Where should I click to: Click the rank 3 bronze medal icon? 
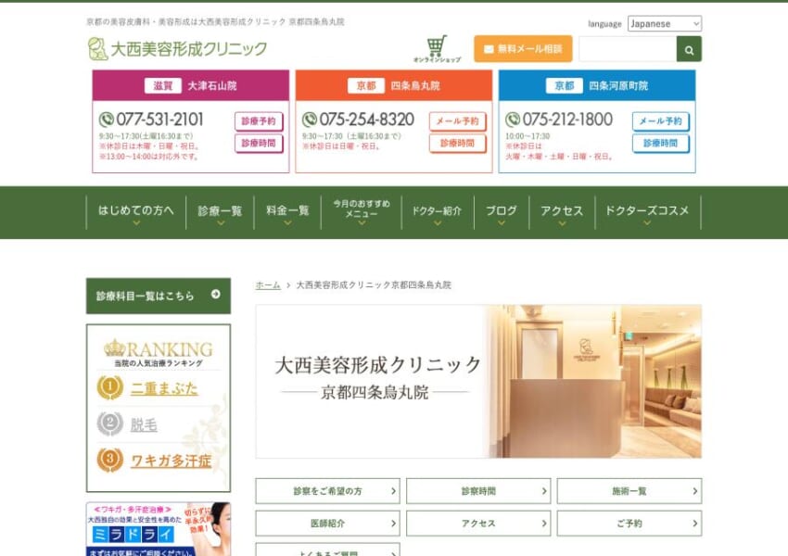pyautogui.click(x=110, y=460)
